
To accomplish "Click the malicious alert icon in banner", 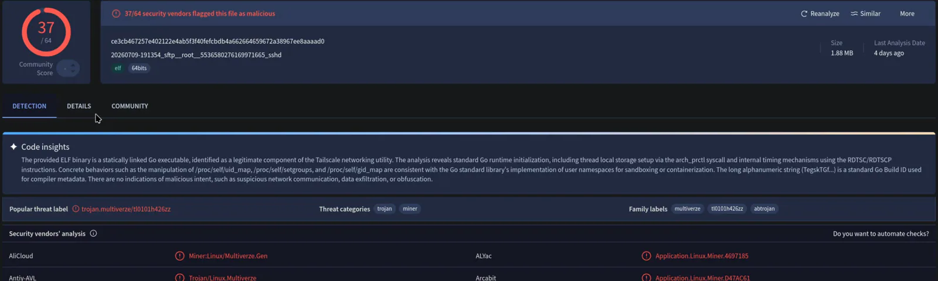I will click(116, 13).
